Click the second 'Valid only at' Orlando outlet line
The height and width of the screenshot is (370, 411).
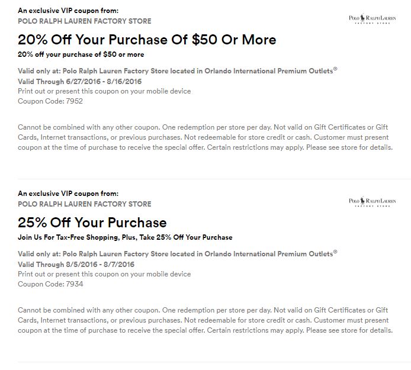[178, 253]
